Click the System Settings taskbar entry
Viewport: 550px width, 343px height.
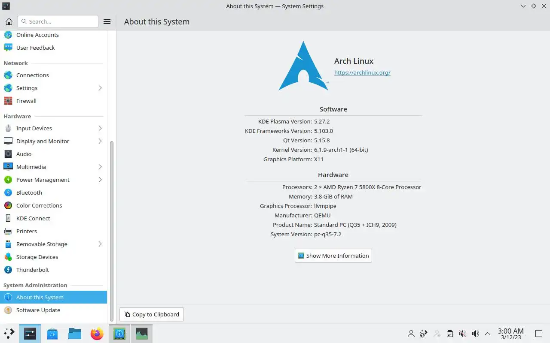pyautogui.click(x=30, y=334)
